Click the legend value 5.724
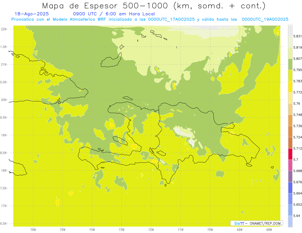The height and width of the screenshot is (233, 302). point(297,137)
